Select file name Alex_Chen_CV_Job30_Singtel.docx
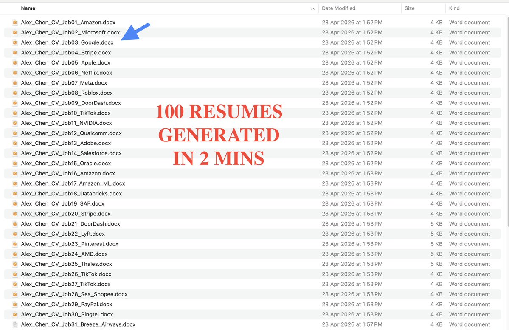This screenshot has width=509, height=330. [67, 314]
